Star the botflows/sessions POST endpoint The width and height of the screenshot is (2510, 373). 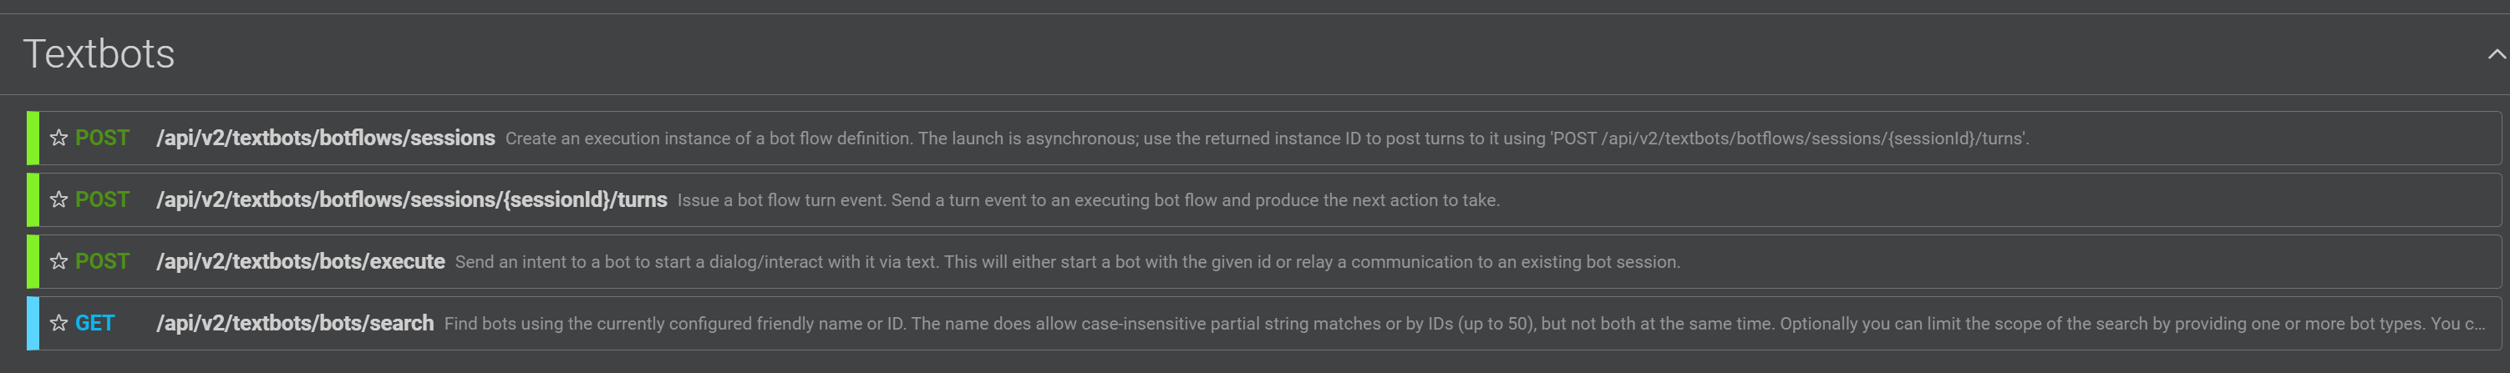pos(59,139)
